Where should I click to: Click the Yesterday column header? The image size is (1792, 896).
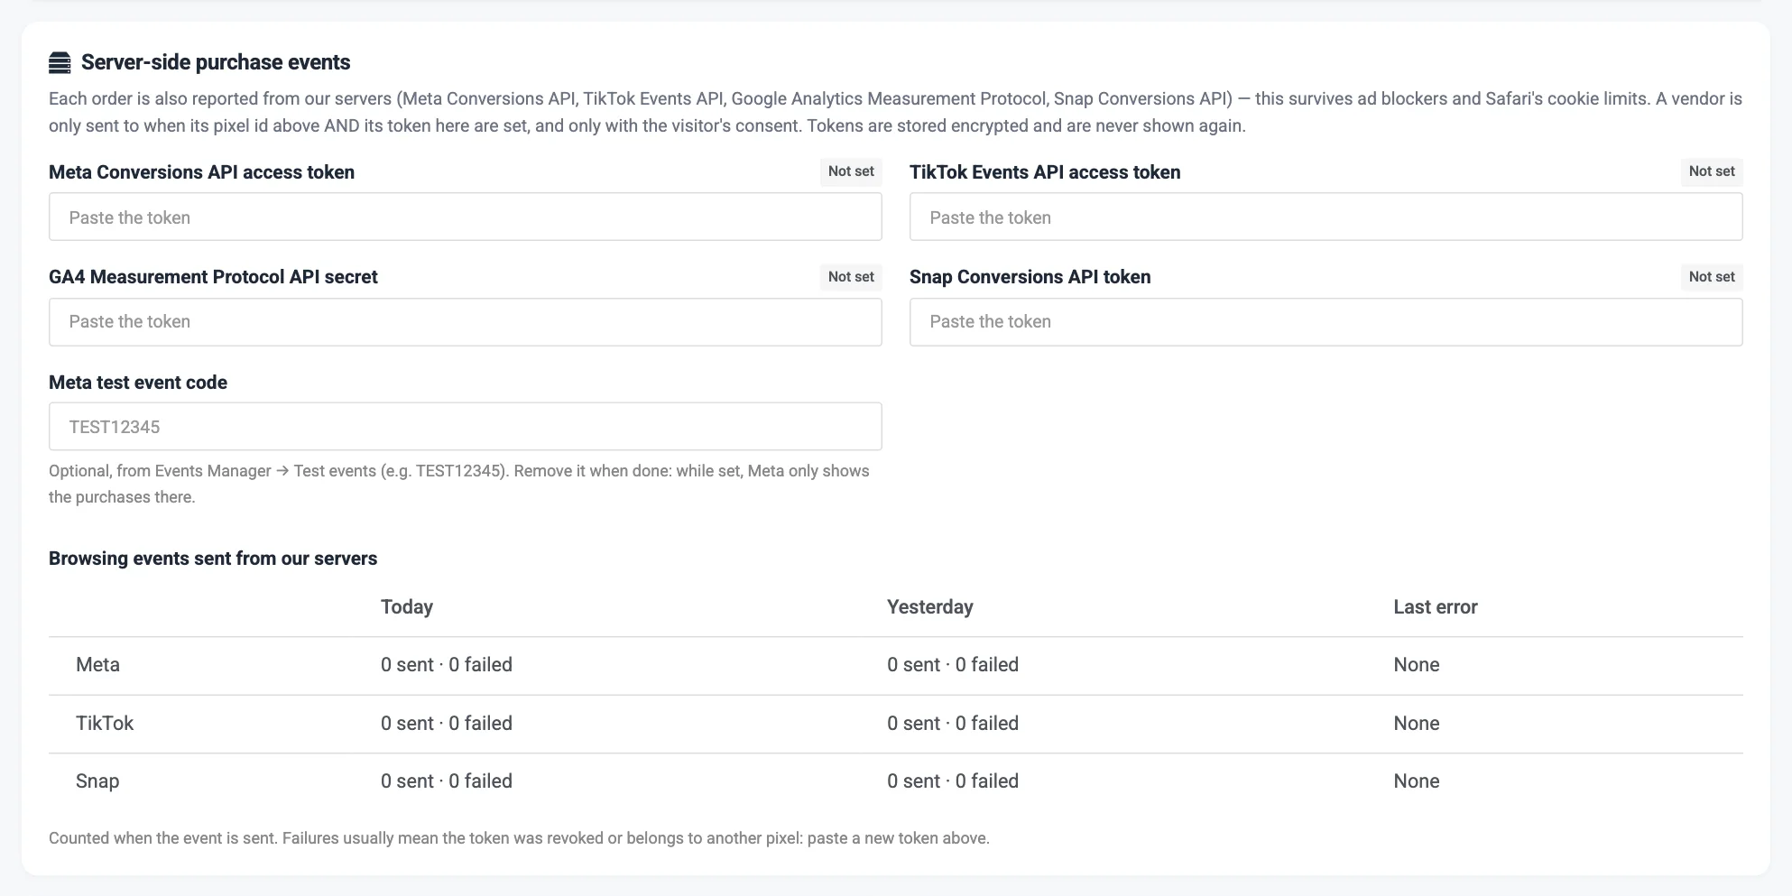tap(930, 606)
